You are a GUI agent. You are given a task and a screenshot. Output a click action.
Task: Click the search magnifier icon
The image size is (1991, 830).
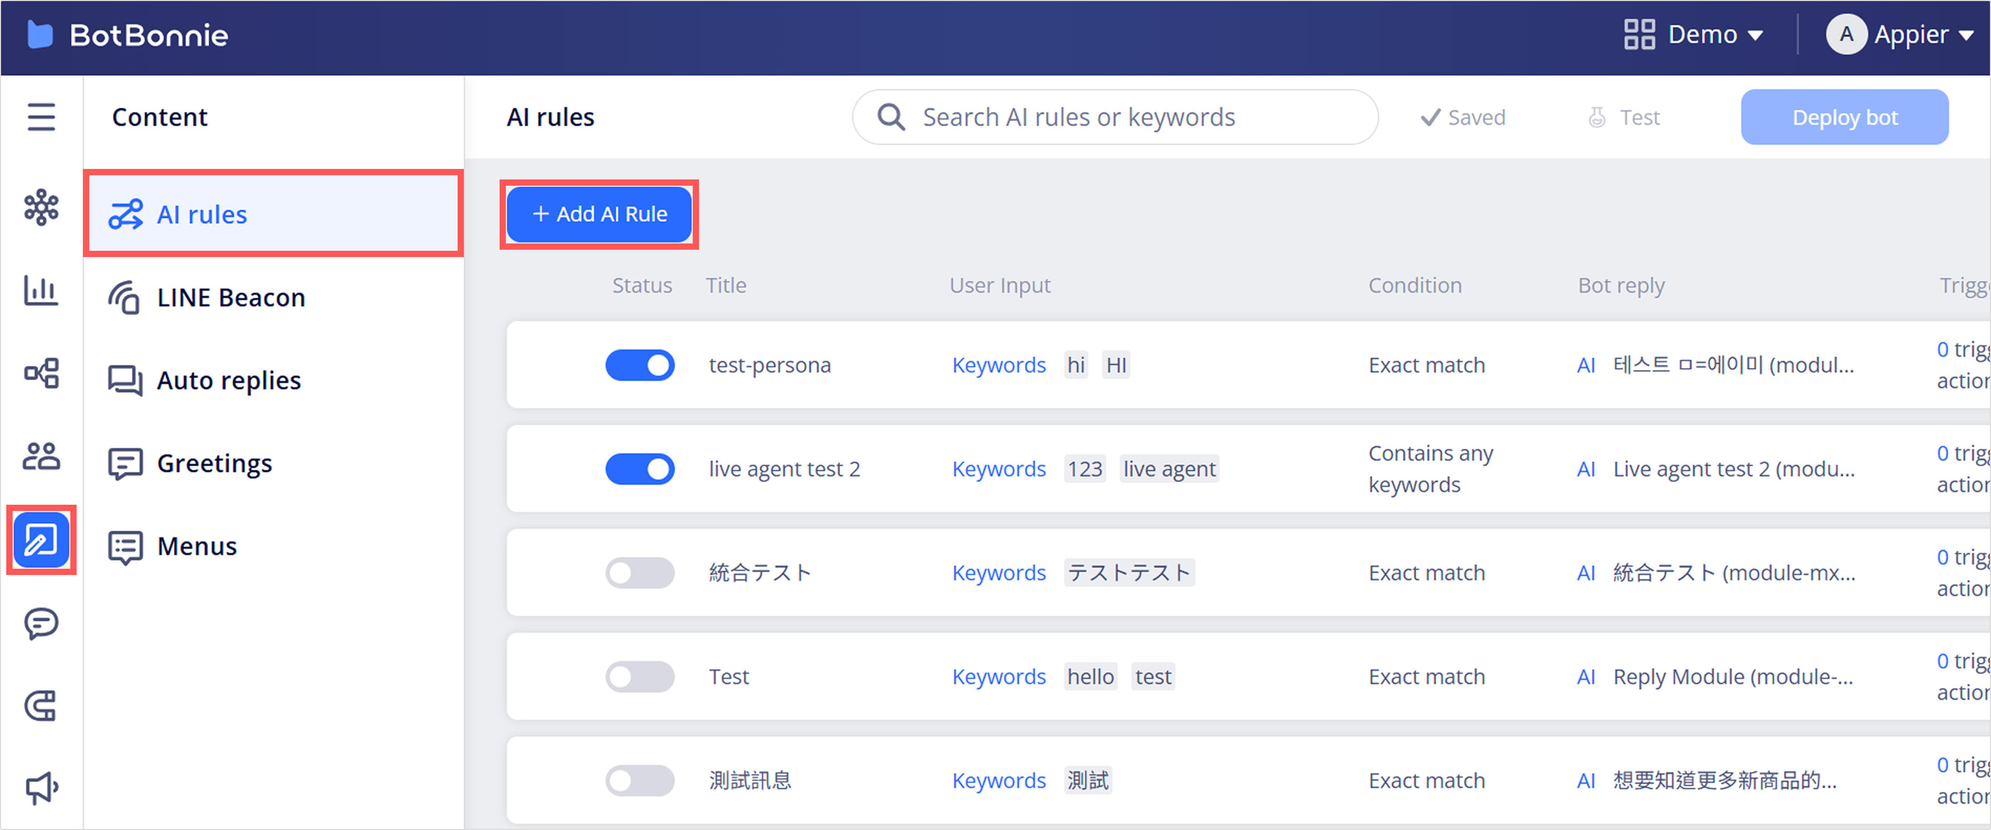[x=891, y=118]
